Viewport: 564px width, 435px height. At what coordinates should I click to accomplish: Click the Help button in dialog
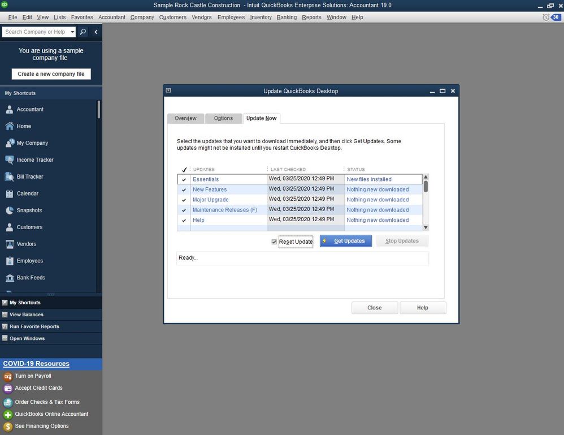click(423, 308)
